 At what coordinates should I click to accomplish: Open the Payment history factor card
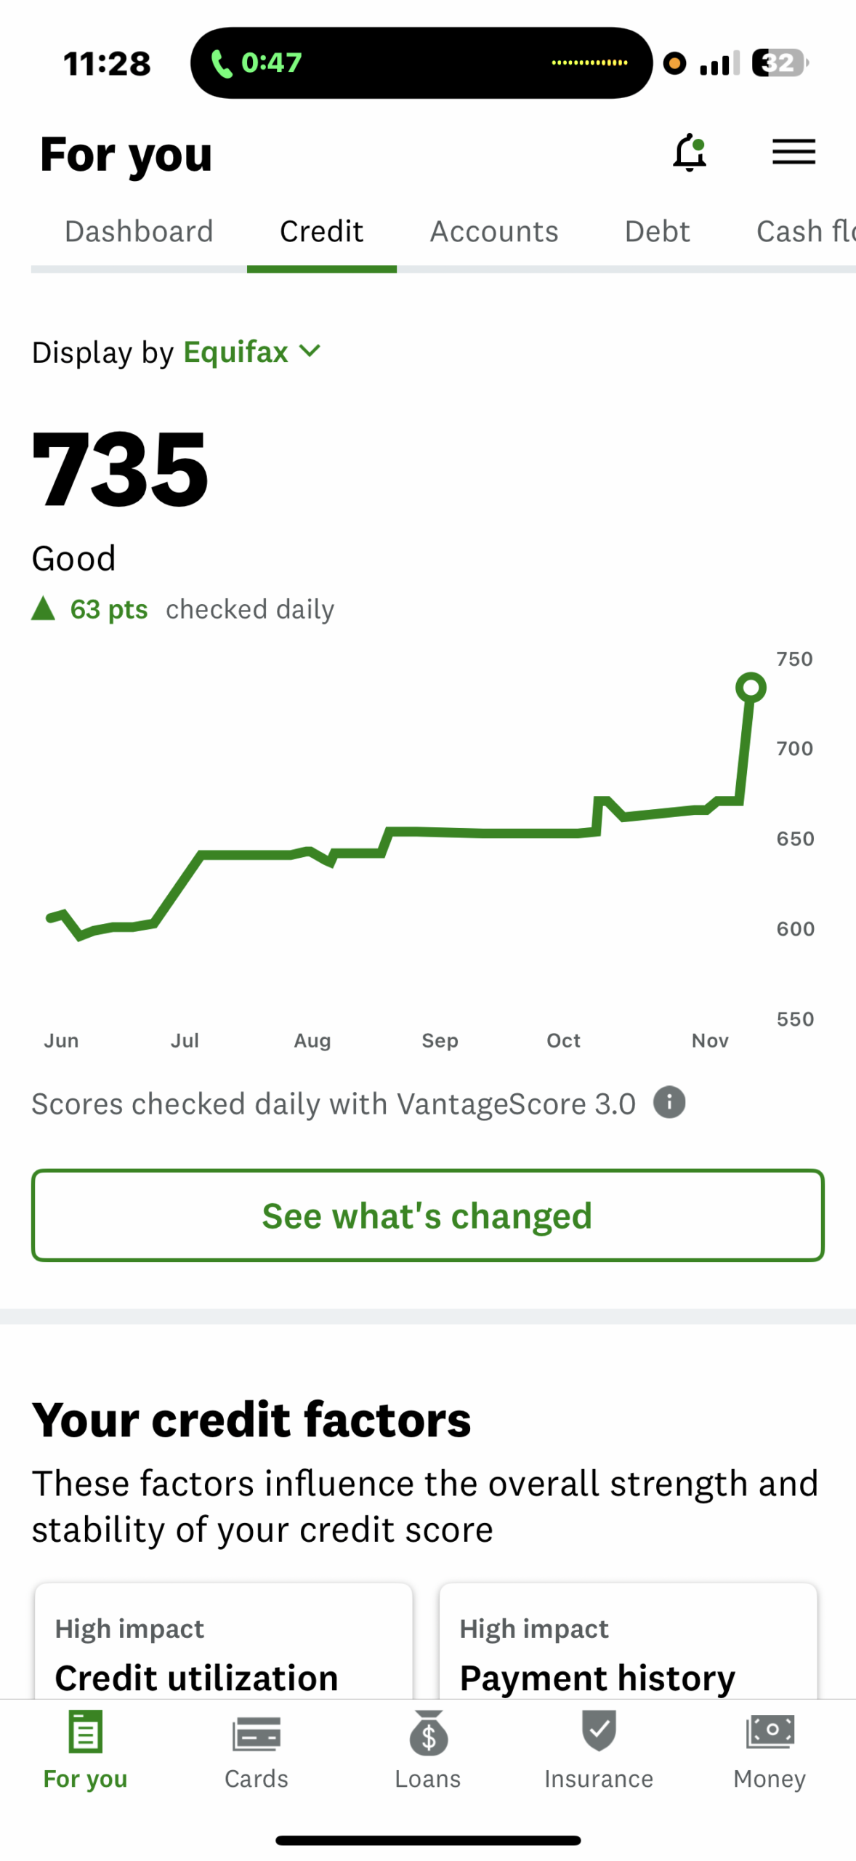(x=629, y=1641)
